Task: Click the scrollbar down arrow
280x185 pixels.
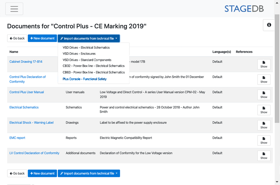Action: [277, 182]
